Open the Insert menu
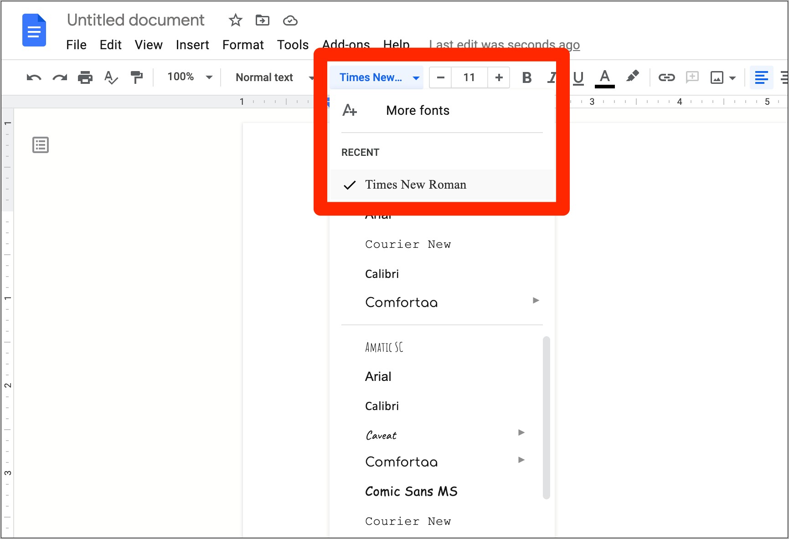Viewport: 789px width, 539px height. (x=192, y=45)
